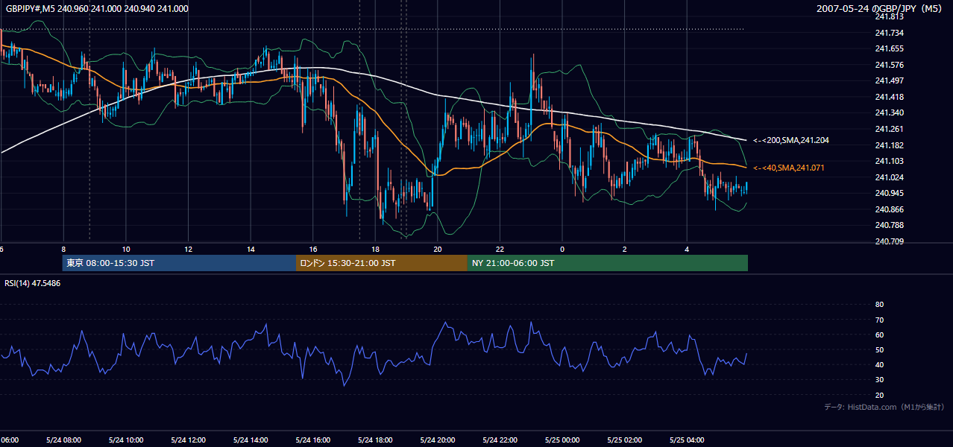Click the 5/24 10:00 time axis label
Viewport: 953px width, 447px height.
(x=126, y=440)
